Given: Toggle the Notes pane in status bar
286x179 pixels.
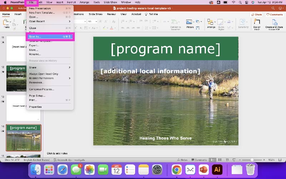Looking at the screenshot, I should 182,160.
